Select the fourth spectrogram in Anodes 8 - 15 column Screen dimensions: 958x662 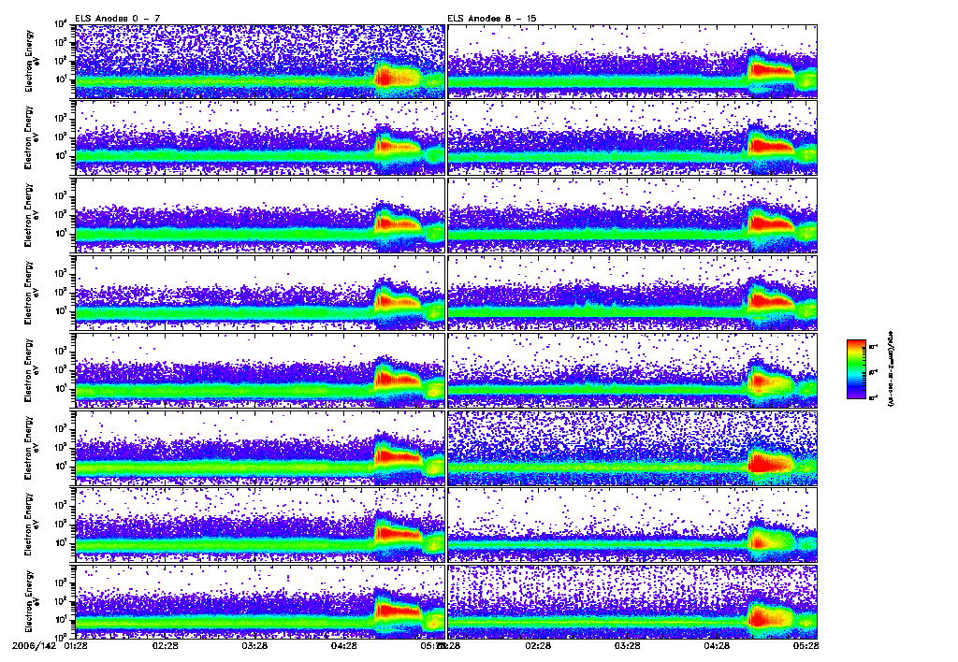(632, 294)
